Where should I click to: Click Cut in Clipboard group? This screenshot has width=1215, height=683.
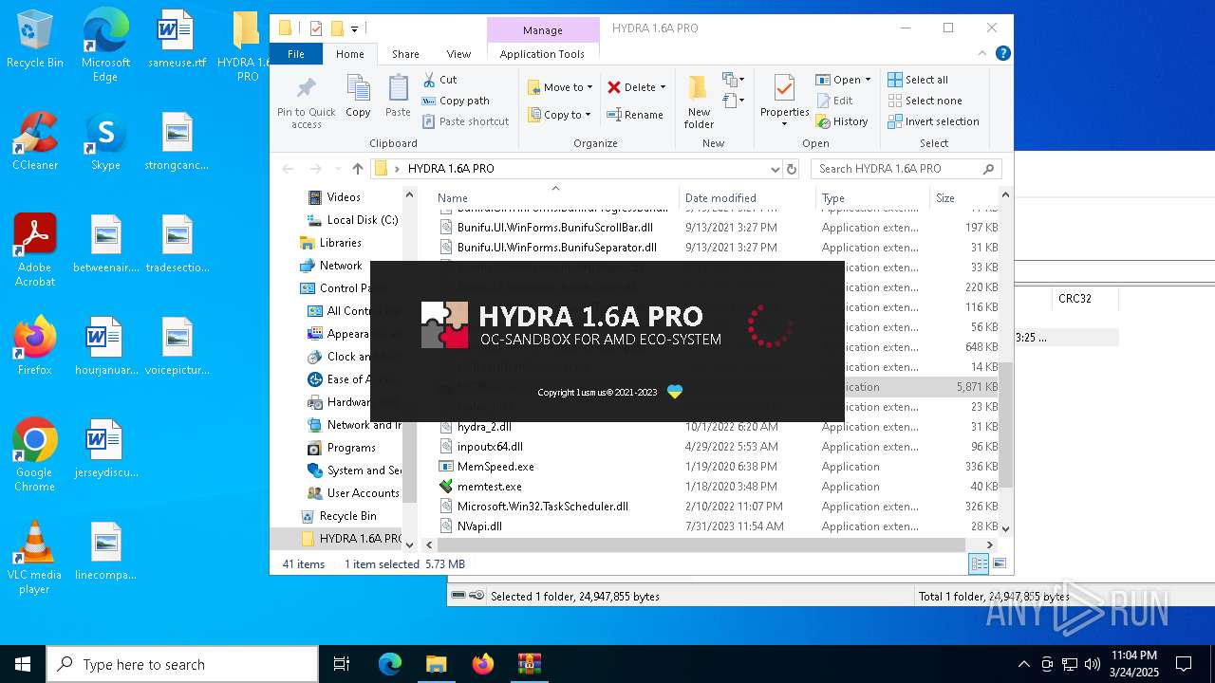click(439, 80)
